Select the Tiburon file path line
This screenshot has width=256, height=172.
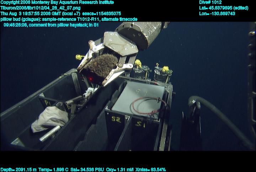point(40,8)
